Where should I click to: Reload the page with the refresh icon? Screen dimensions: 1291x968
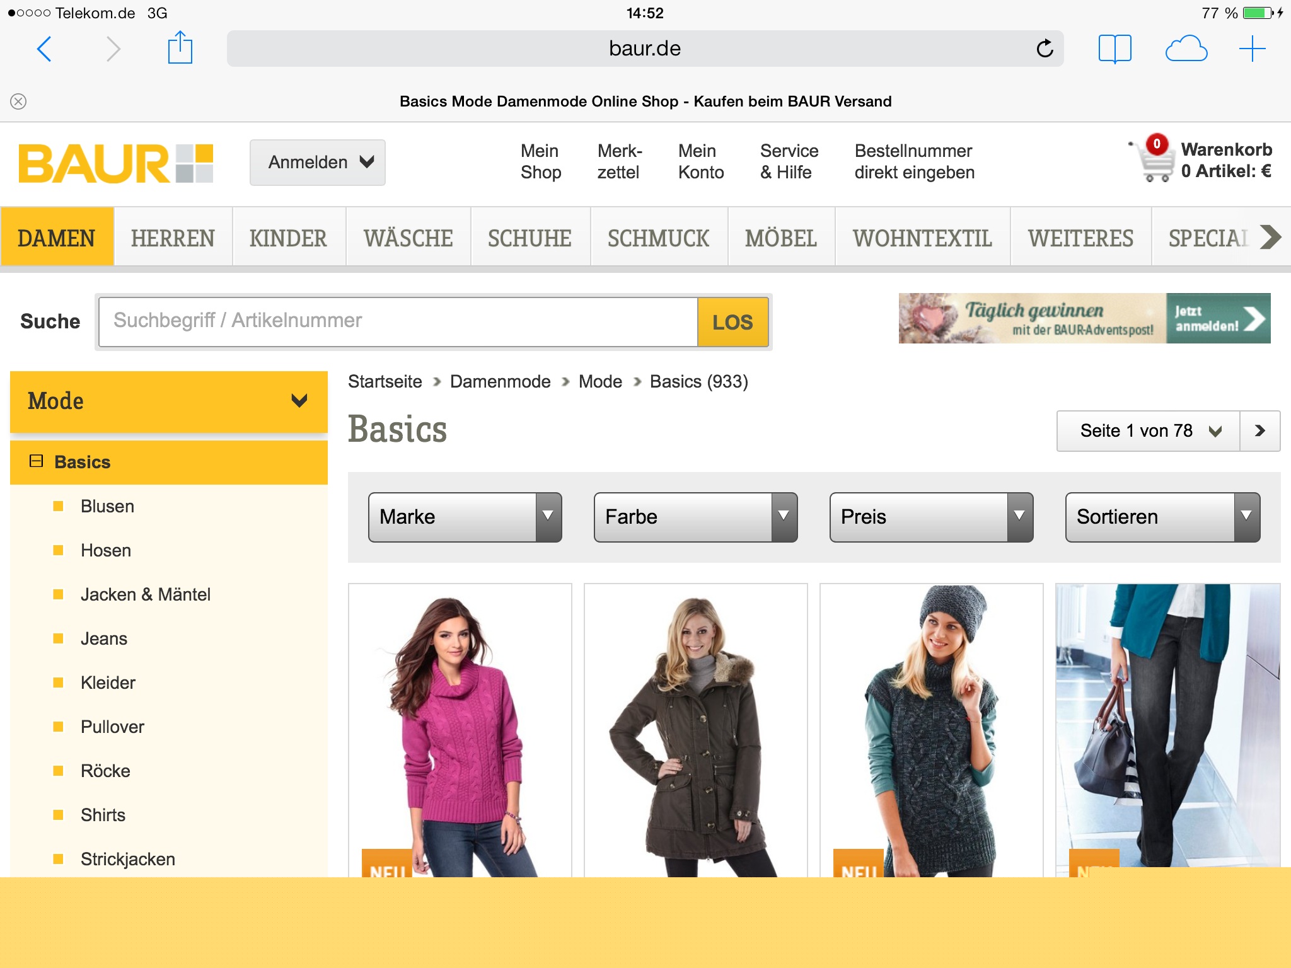1045,48
